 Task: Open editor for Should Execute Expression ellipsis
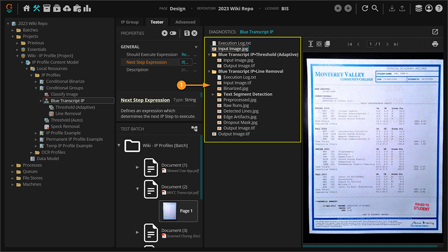195,55
